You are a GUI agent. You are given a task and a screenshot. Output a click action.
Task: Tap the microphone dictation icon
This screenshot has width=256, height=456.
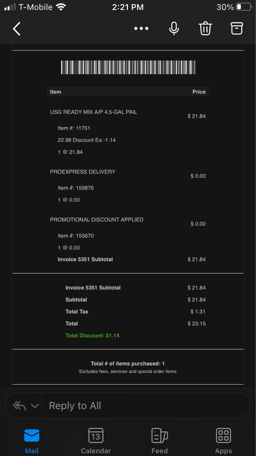174,28
